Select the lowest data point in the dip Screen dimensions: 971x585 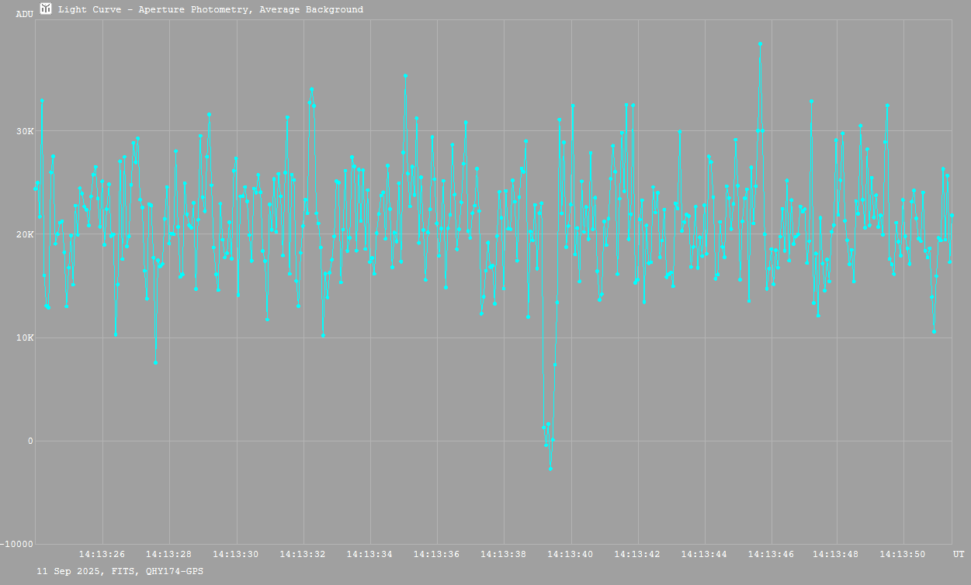point(550,469)
